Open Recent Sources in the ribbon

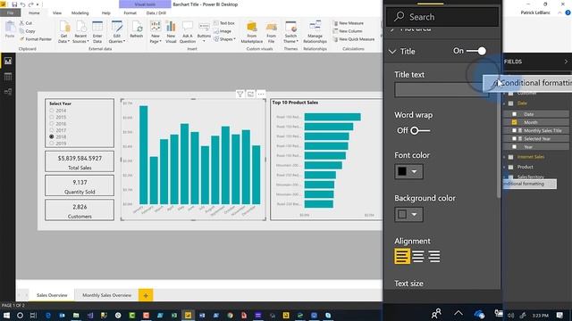pyautogui.click(x=80, y=32)
